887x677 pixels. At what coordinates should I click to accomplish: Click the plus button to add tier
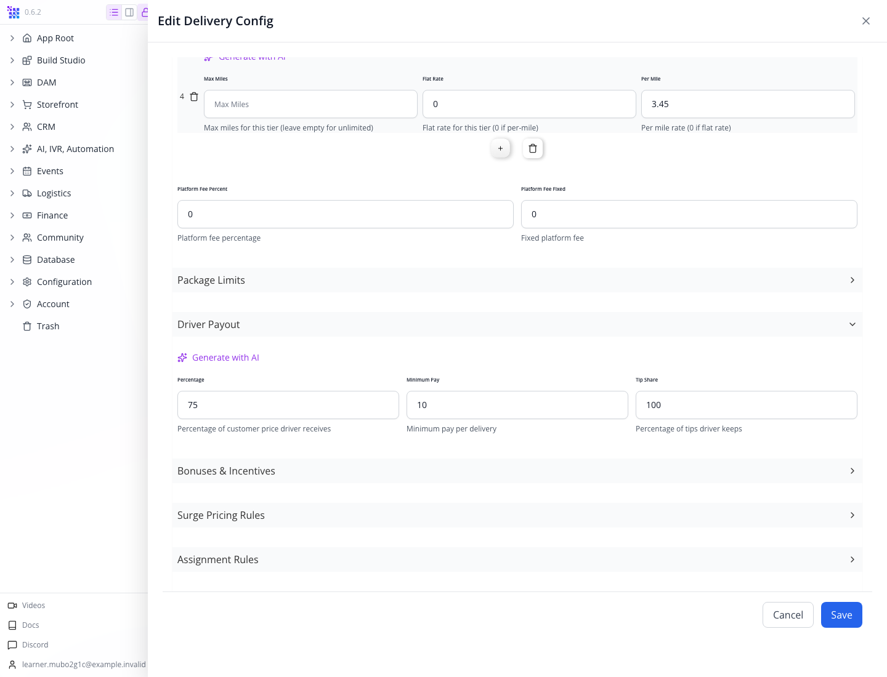click(500, 148)
